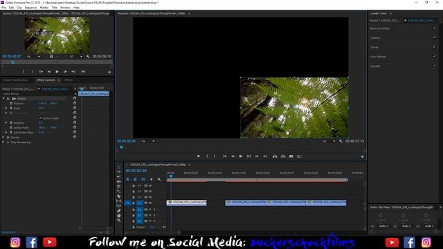Open timeline display settings wrench
This screenshot has height=249, width=443.
[159, 179]
